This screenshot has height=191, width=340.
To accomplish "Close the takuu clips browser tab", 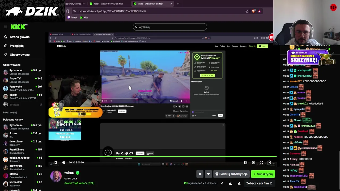I will (171, 4).
